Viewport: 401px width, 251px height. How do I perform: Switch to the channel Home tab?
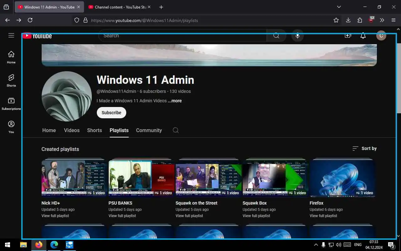(x=49, y=130)
